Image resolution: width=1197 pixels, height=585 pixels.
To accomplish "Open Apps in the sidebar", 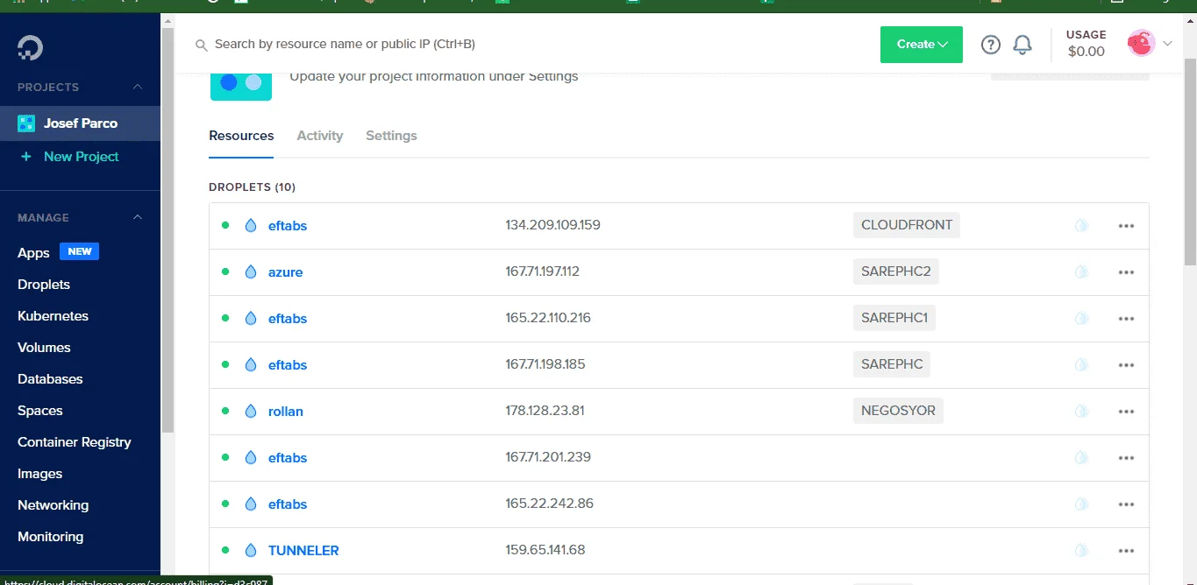I will click(33, 253).
